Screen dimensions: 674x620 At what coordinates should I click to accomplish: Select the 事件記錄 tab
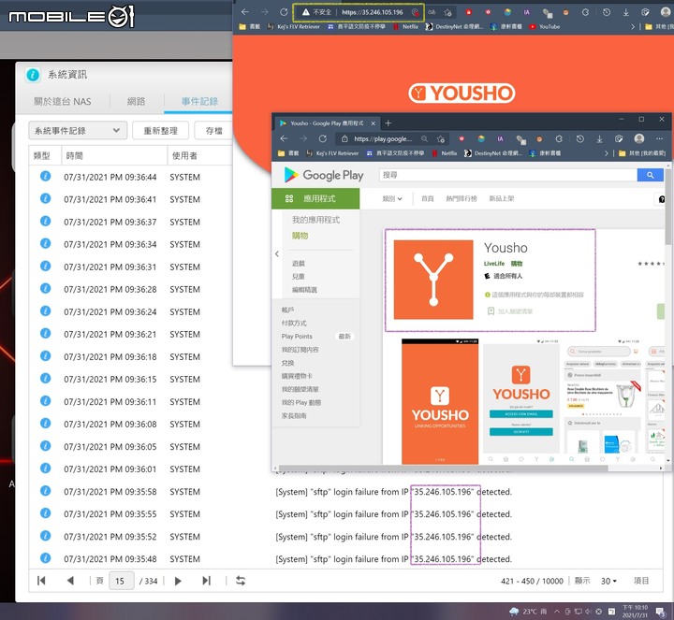tap(199, 101)
